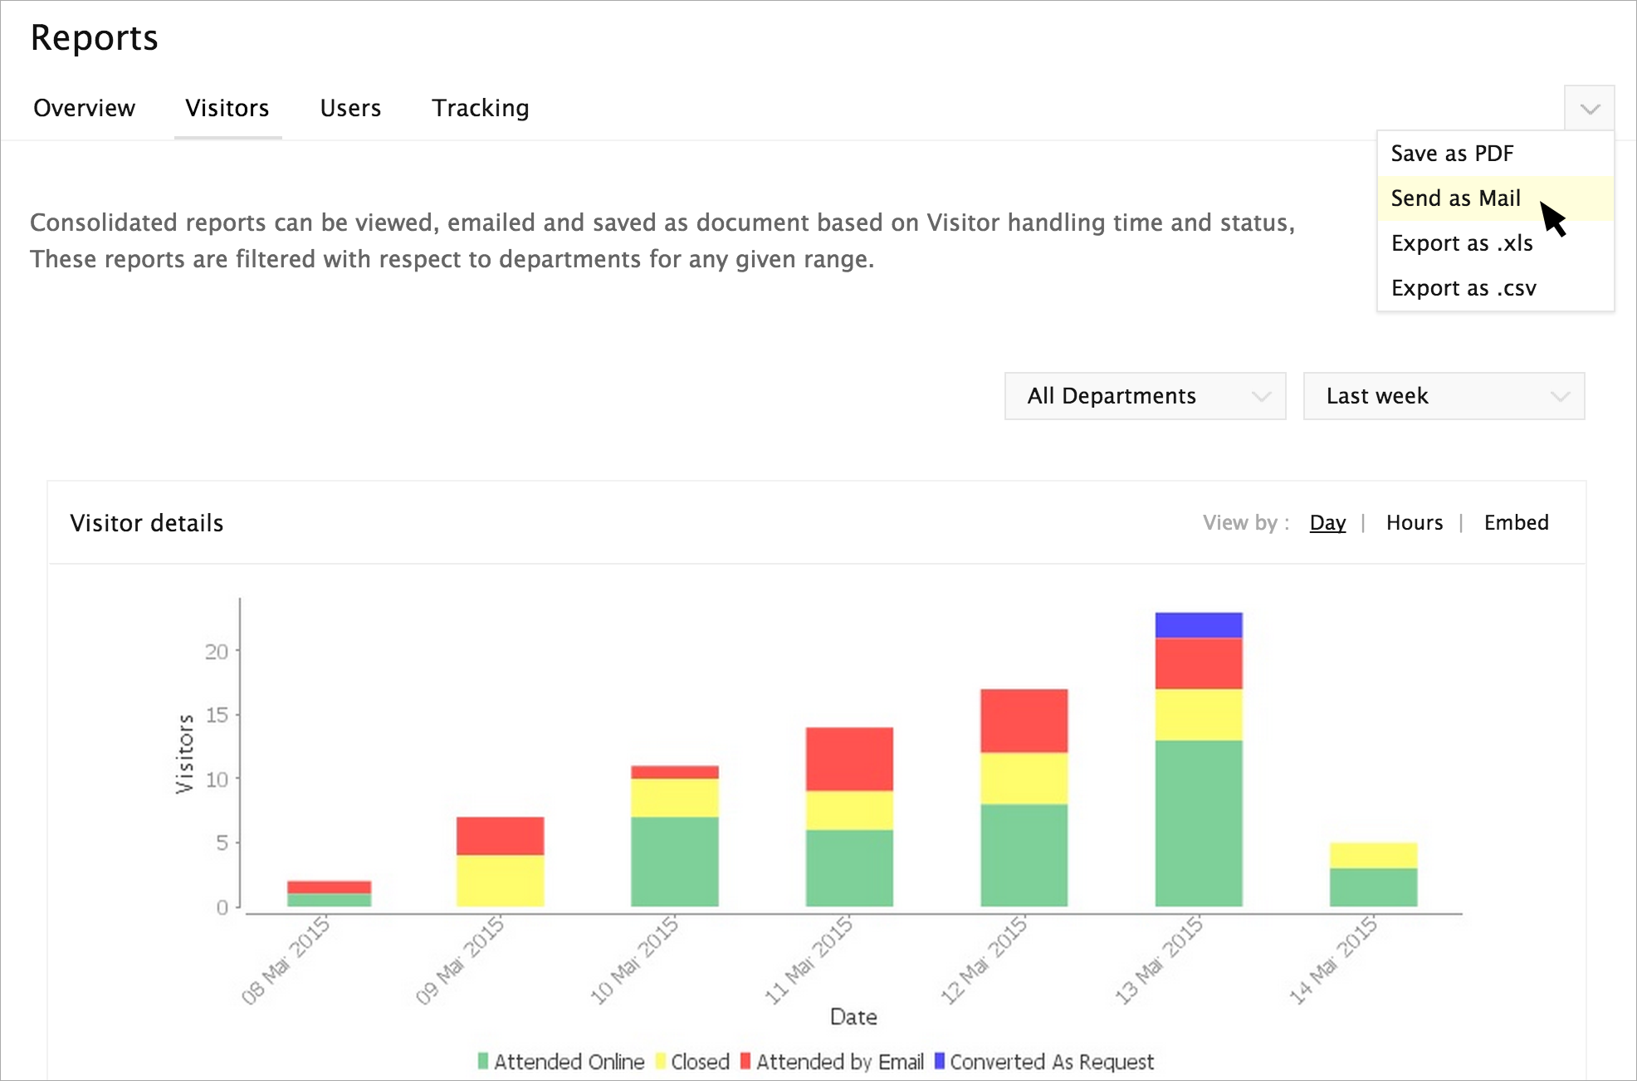Image resolution: width=1637 pixels, height=1081 pixels.
Task: Go to the Tracking tab
Action: coord(480,108)
